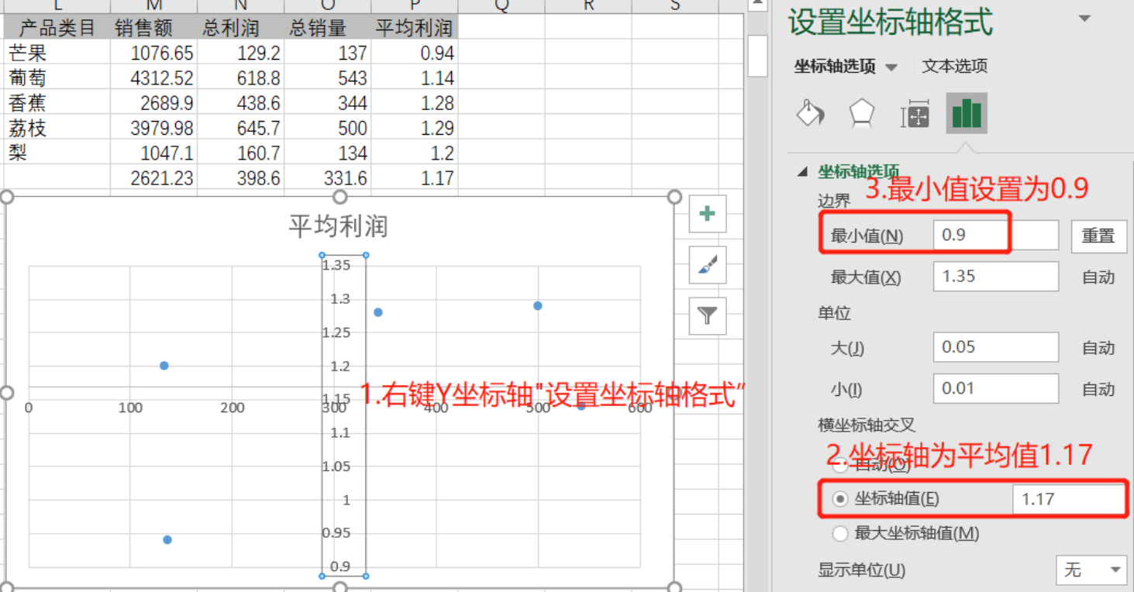Select the cell 荔枝
The width and height of the screenshot is (1134, 592).
[x=57, y=128]
